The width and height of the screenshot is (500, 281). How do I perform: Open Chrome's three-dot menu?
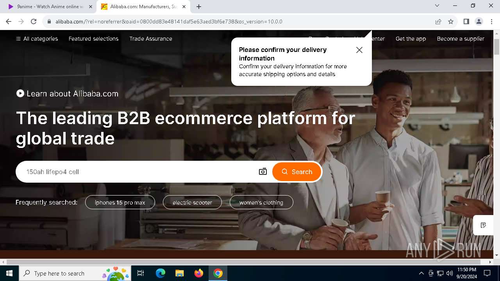tap(491, 21)
